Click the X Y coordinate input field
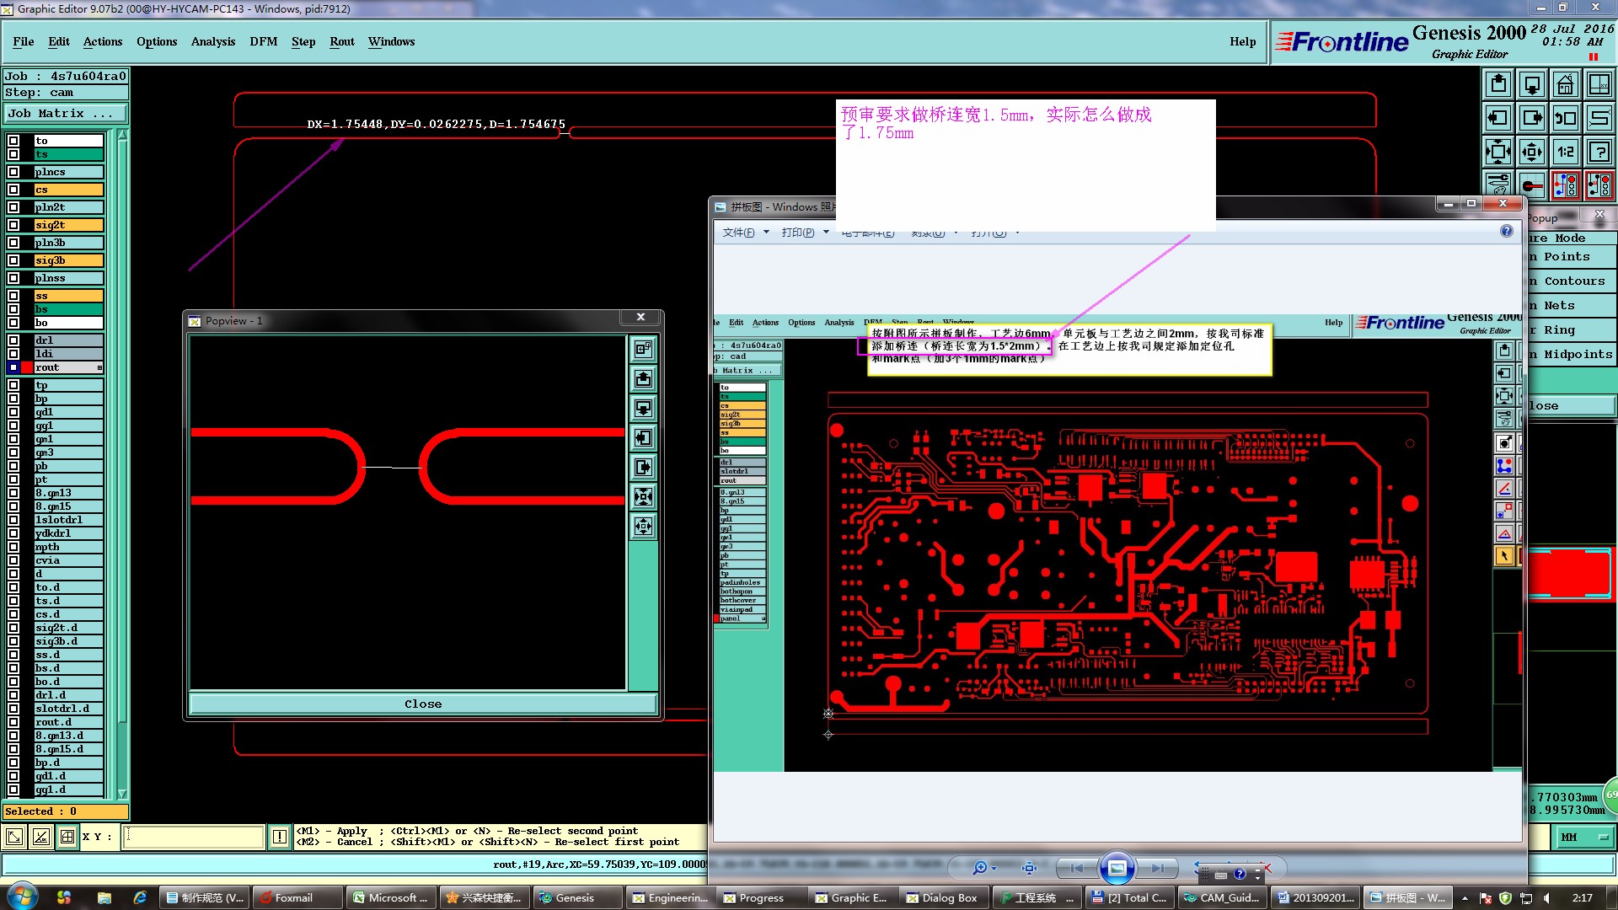1618x910 pixels. [194, 837]
